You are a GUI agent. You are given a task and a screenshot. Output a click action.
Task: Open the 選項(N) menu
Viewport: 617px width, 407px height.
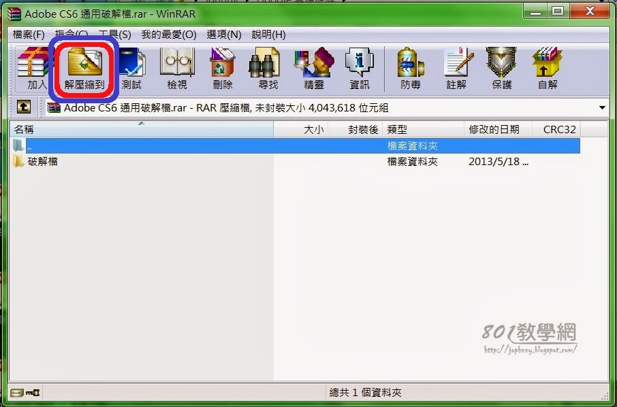pos(224,35)
